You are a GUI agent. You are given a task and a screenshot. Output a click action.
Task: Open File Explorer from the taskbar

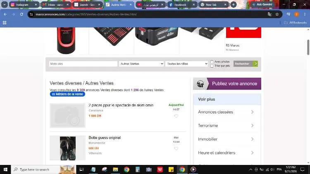(115, 169)
